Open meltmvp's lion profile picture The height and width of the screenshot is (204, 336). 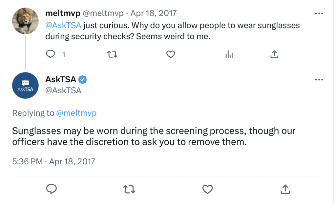[x=25, y=21]
